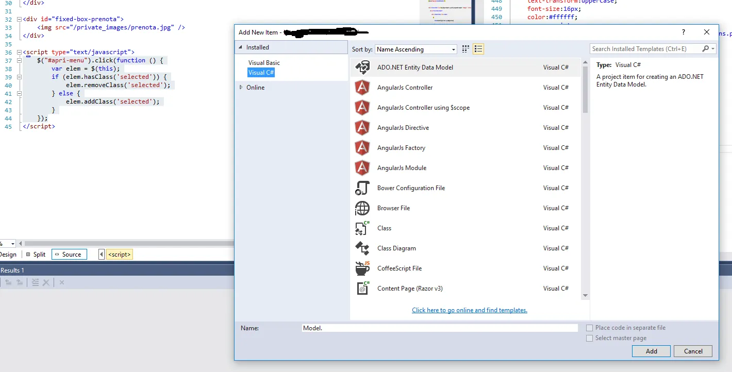Image resolution: width=732 pixels, height=372 pixels.
Task: Click the template list scrollbar thumb
Action: tap(585, 90)
